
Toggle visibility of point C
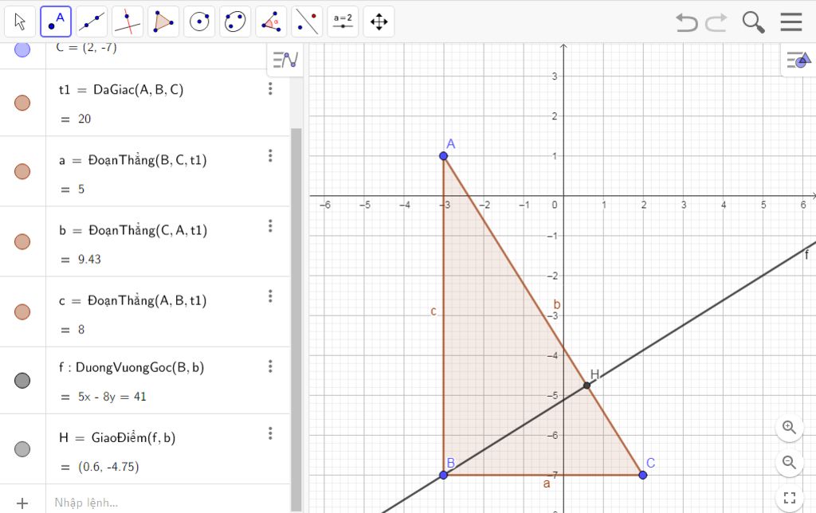coord(22,49)
